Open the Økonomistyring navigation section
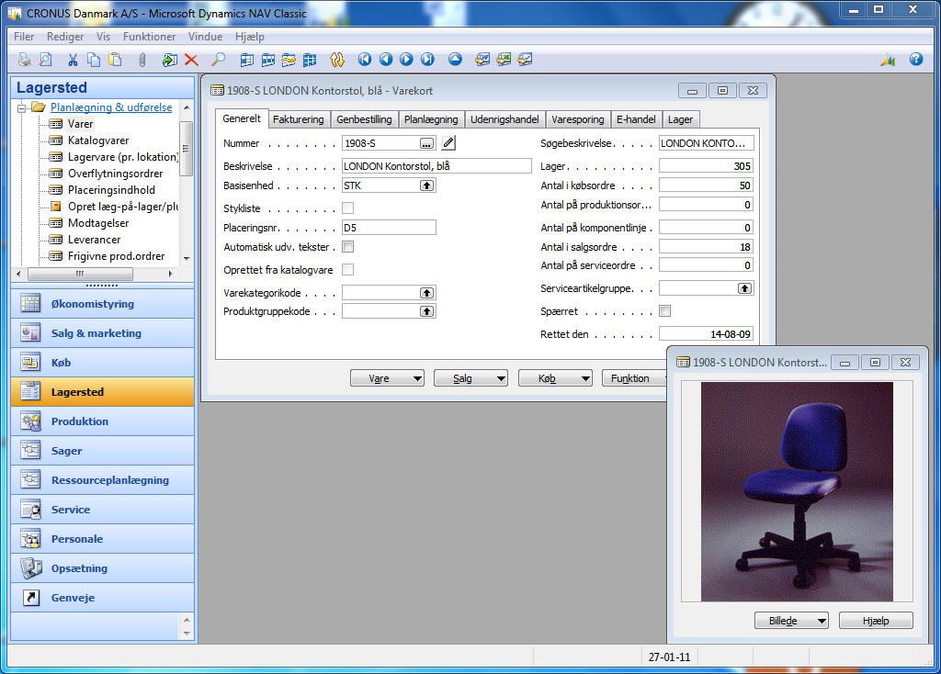 pyautogui.click(x=103, y=304)
